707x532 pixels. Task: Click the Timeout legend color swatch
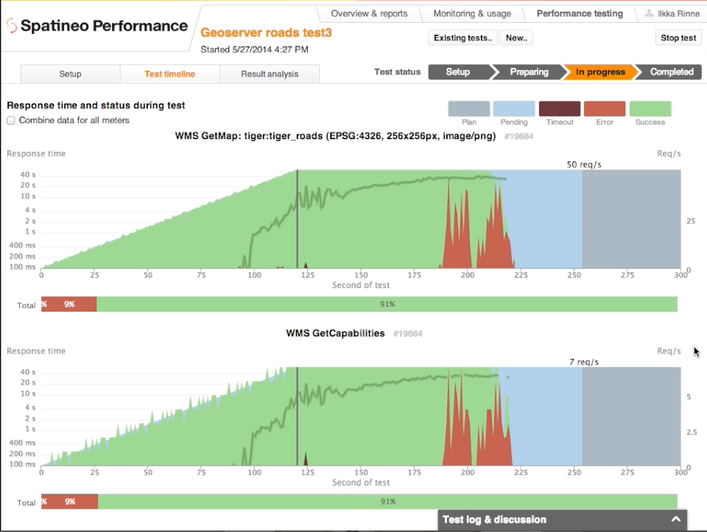[560, 109]
